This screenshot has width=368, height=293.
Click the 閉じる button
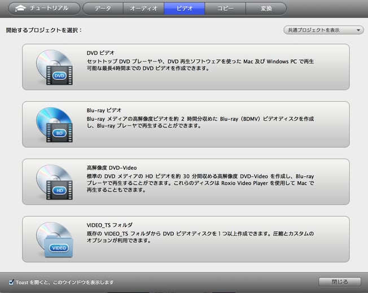tap(340, 282)
